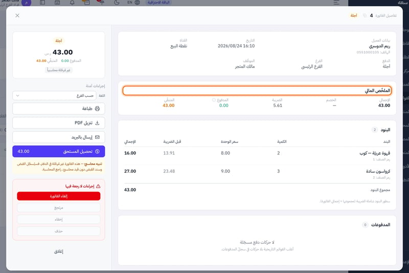
Task: Select the كرواسون سادة item row
Action: coord(257,174)
